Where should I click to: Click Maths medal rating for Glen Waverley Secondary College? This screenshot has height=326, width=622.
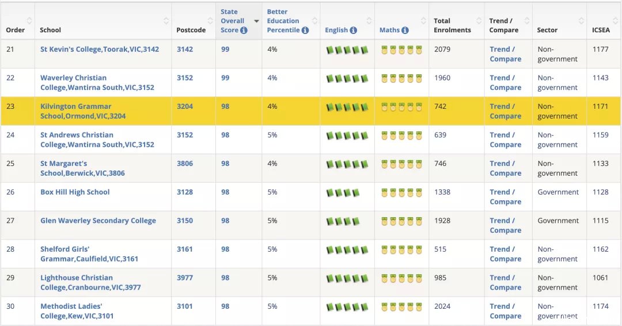[401, 221]
